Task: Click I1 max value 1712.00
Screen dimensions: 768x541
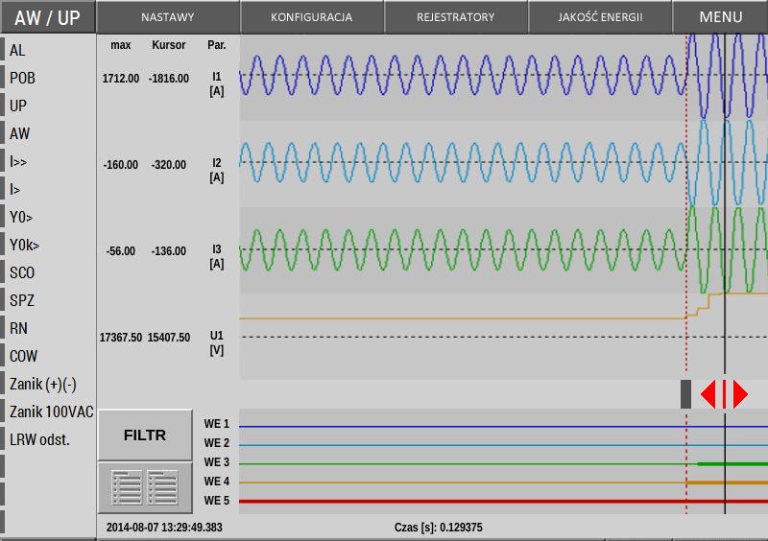Action: tap(121, 79)
